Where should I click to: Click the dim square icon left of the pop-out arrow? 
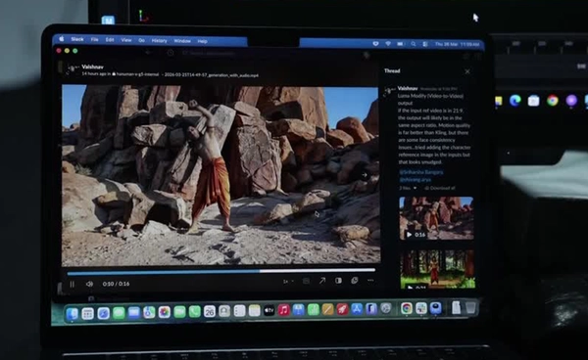pyautogui.click(x=306, y=281)
